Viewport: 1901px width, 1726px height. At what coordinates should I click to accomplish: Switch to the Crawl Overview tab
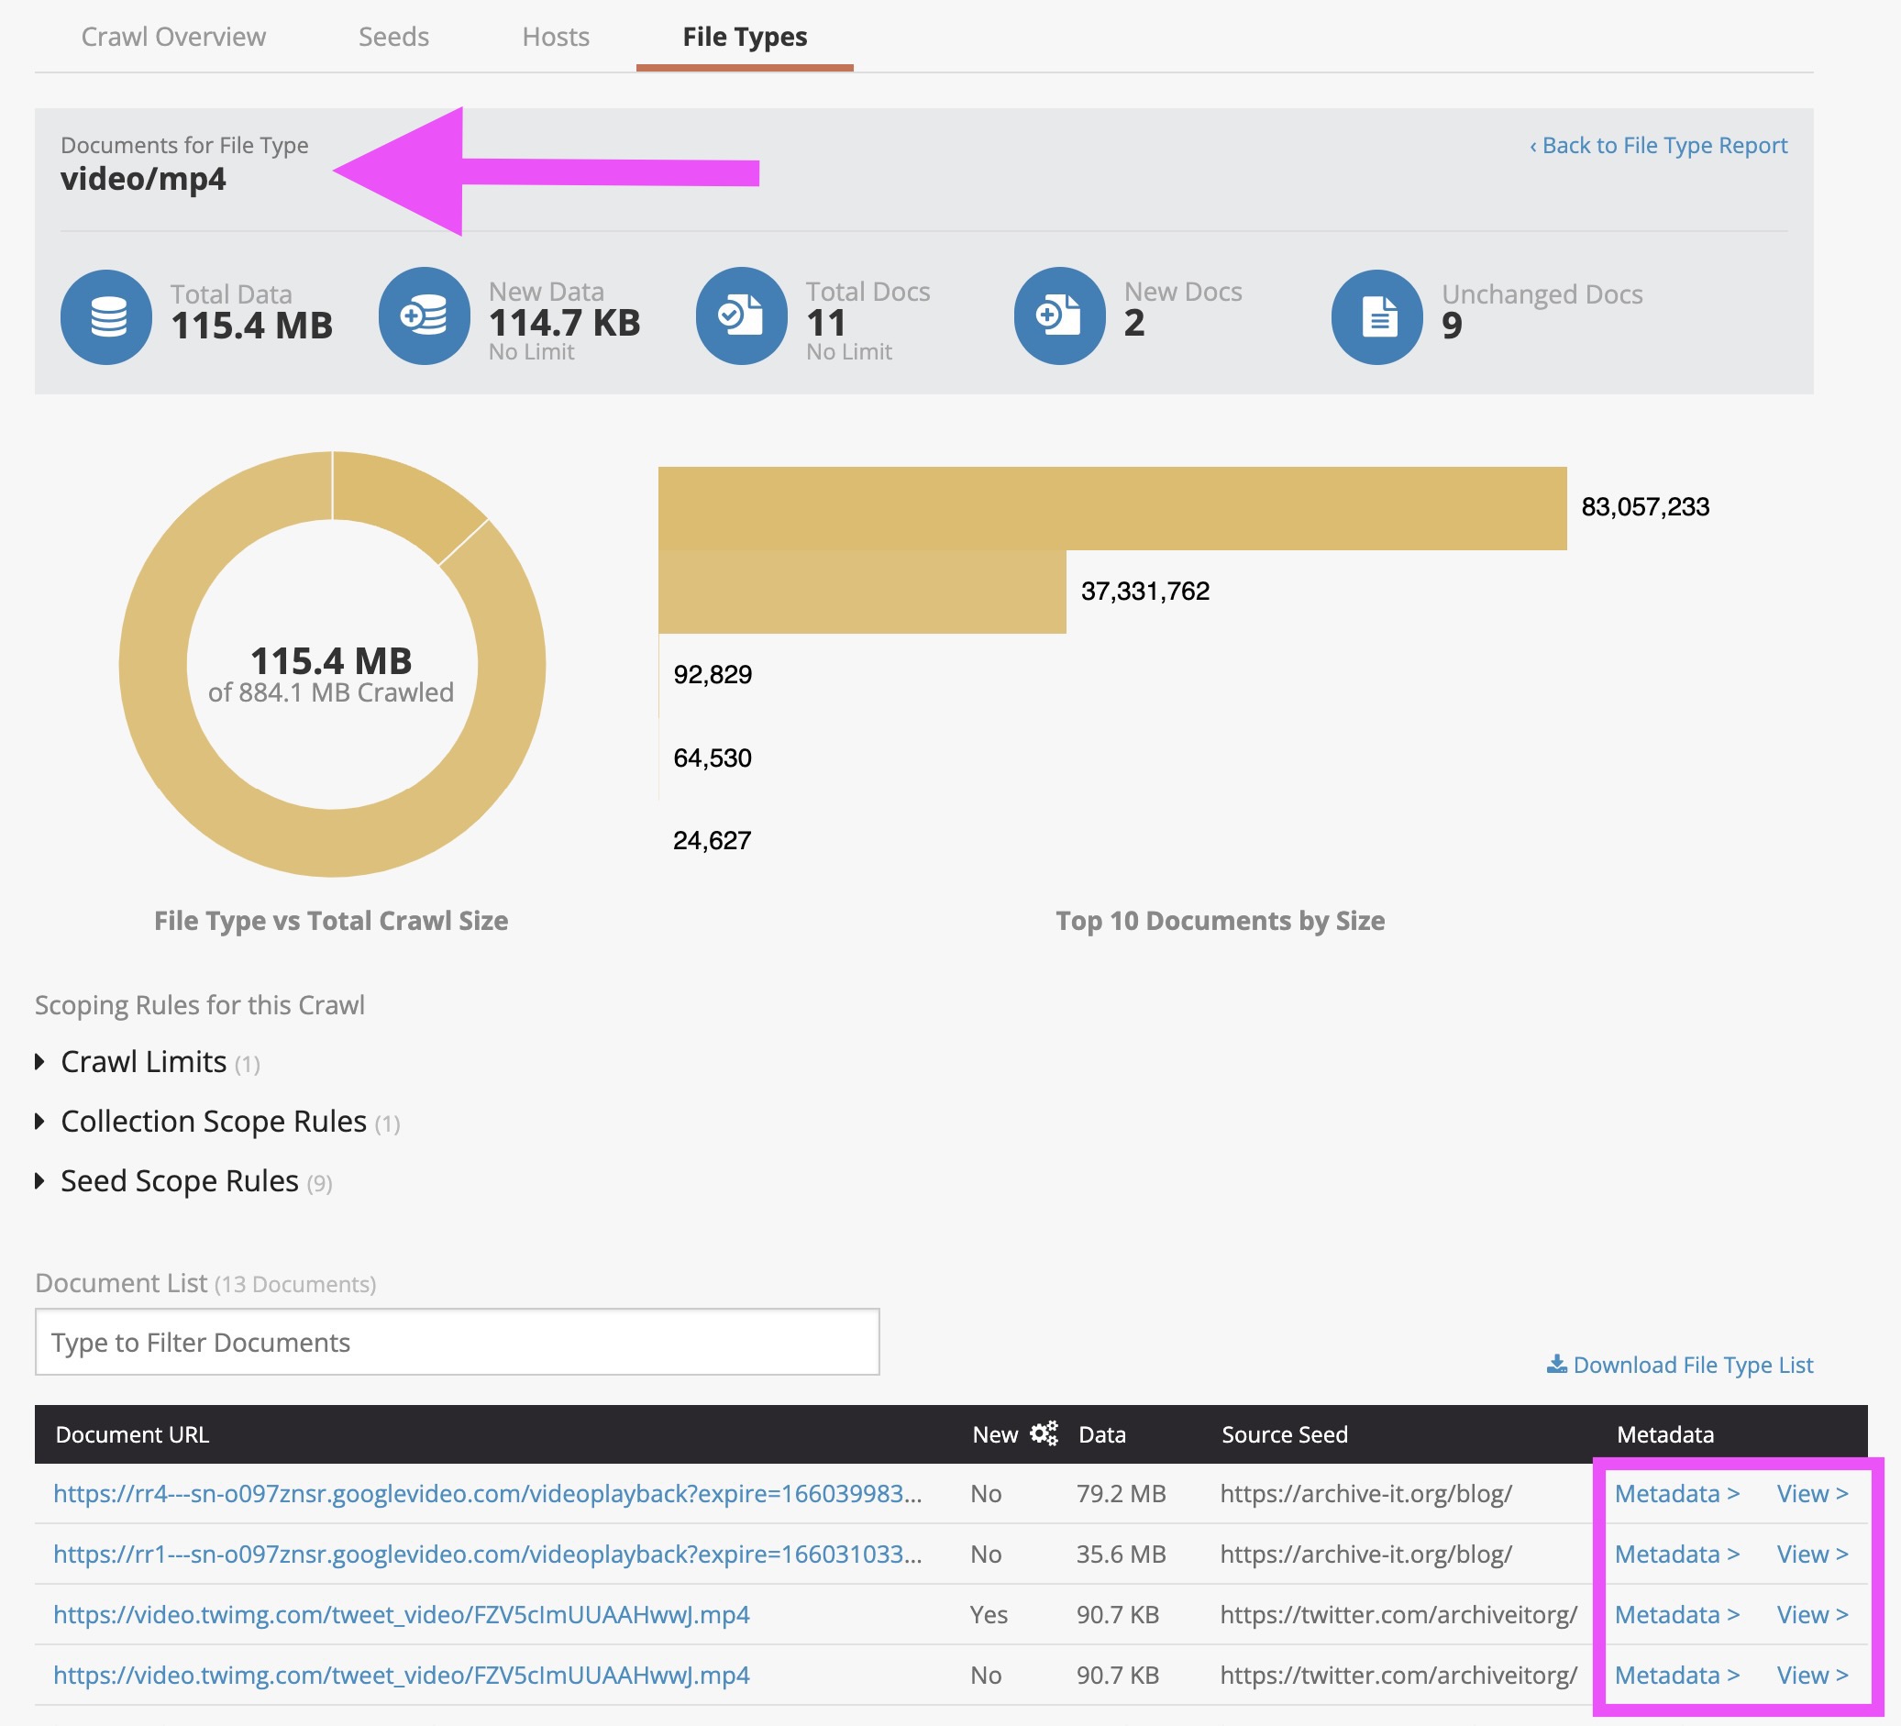[173, 37]
